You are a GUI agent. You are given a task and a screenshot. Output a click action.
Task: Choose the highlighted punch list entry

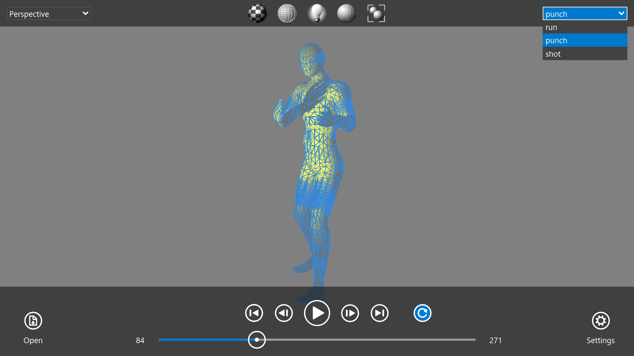point(584,41)
